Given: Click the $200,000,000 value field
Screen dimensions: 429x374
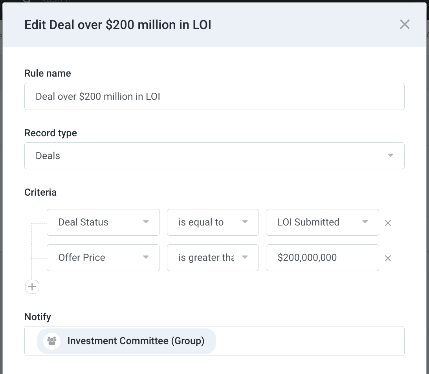Looking at the screenshot, I should [322, 258].
